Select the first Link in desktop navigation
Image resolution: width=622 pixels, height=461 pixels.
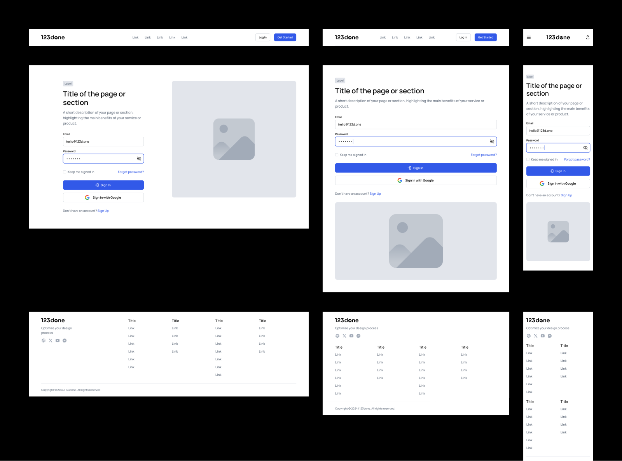pyautogui.click(x=135, y=37)
